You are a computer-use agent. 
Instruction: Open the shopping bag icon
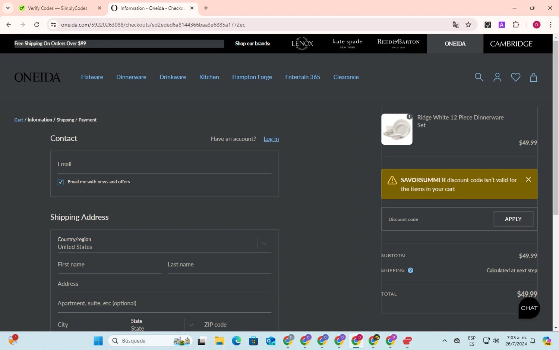(533, 77)
